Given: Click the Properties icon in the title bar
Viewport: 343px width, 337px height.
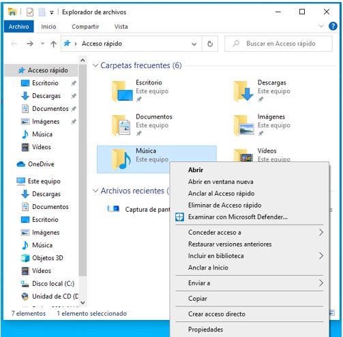Looking at the screenshot, I should (x=30, y=12).
